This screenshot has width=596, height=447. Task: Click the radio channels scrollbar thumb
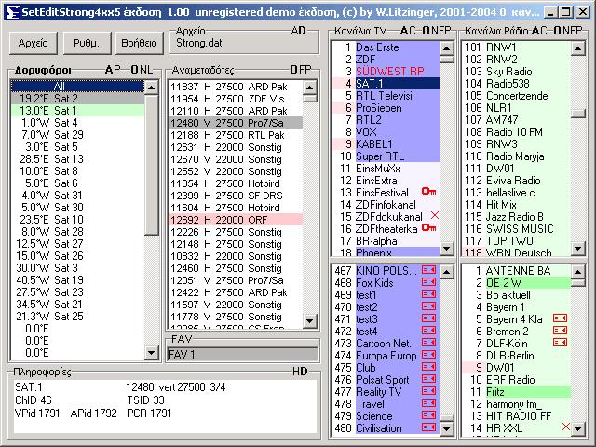click(578, 114)
